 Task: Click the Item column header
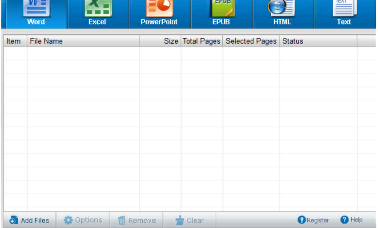click(15, 41)
